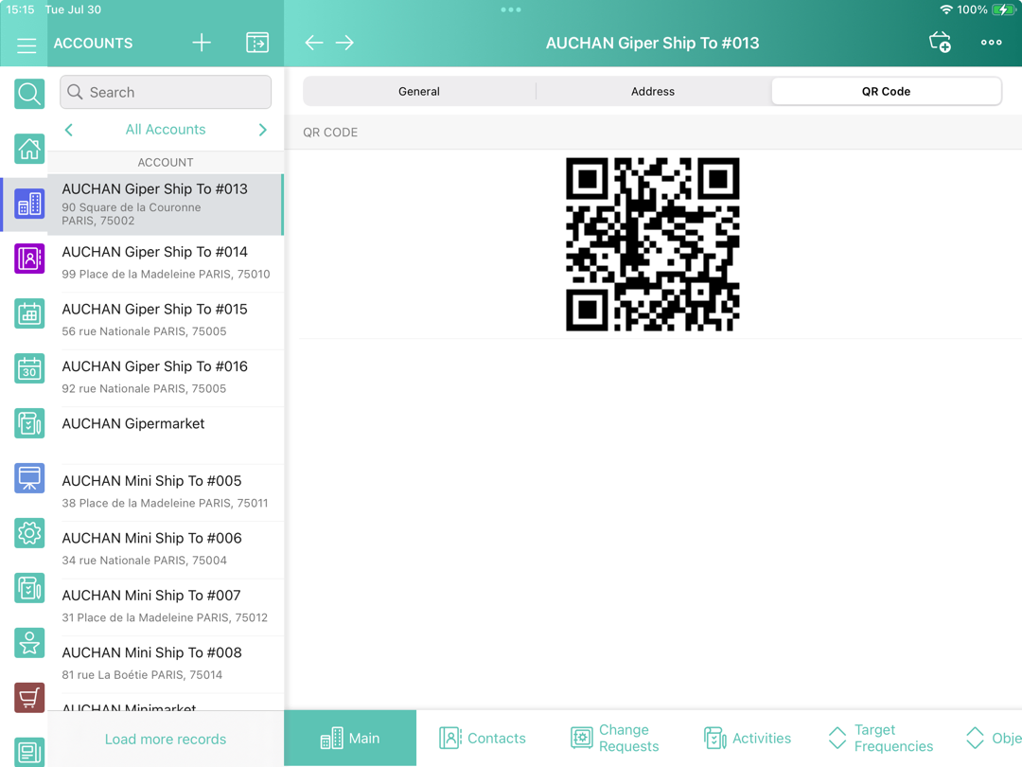The height and width of the screenshot is (767, 1022).
Task: Open the monthly calendar sidebar icon
Action: click(28, 368)
